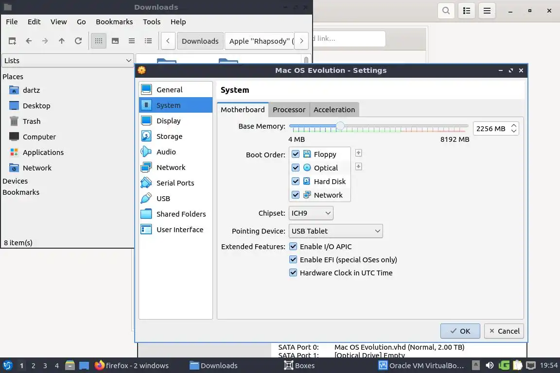Open General settings category
The height and width of the screenshot is (373, 560).
tap(175, 89)
